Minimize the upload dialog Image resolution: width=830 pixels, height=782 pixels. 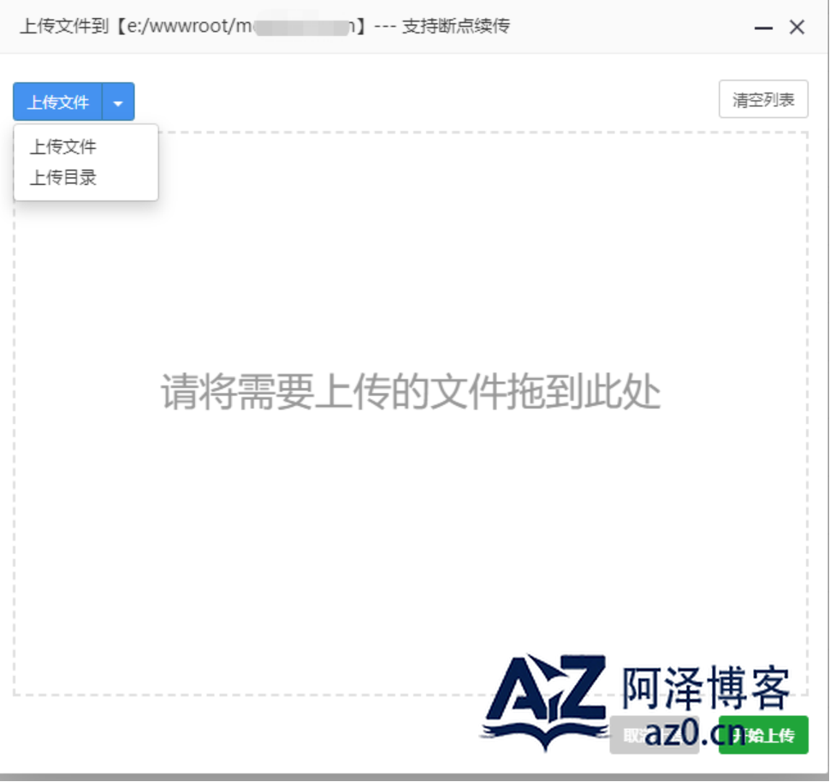pyautogui.click(x=763, y=27)
